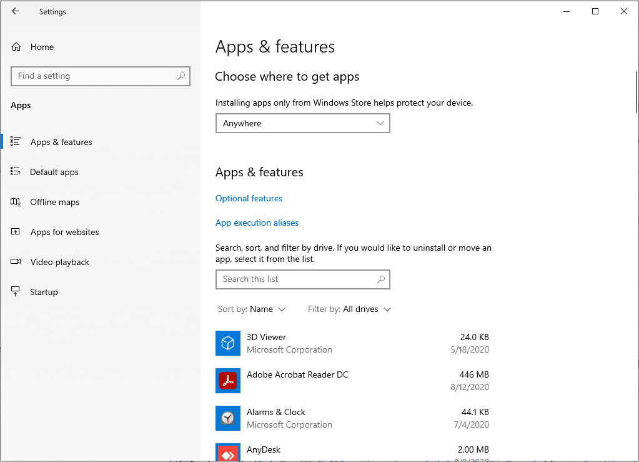Click the back arrow in Settings header
The image size is (639, 462).
click(x=16, y=11)
